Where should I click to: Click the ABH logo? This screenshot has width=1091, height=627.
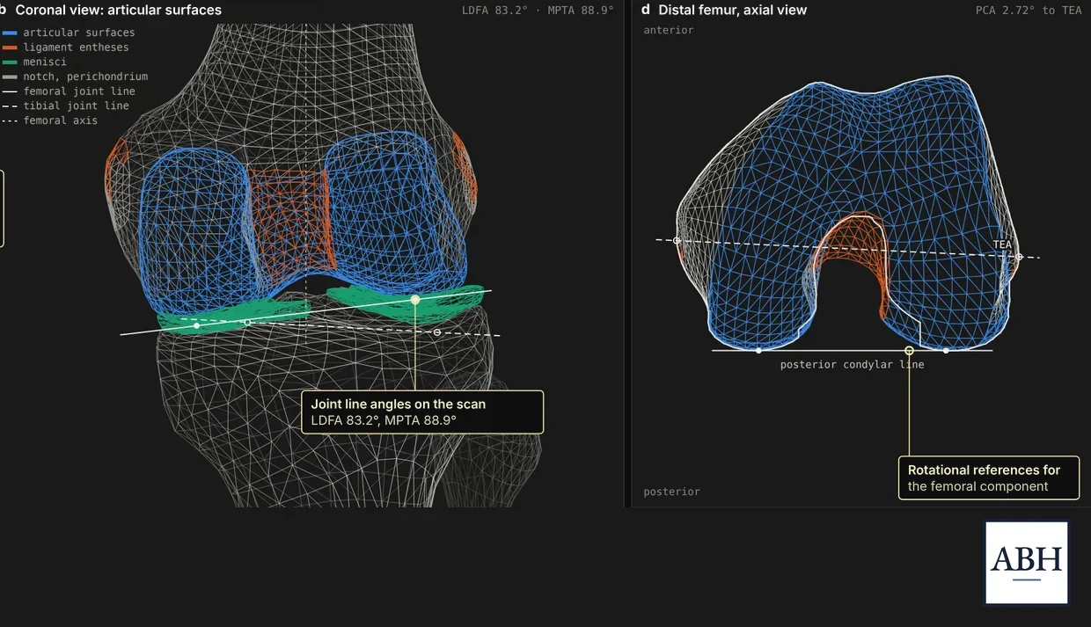(1027, 563)
